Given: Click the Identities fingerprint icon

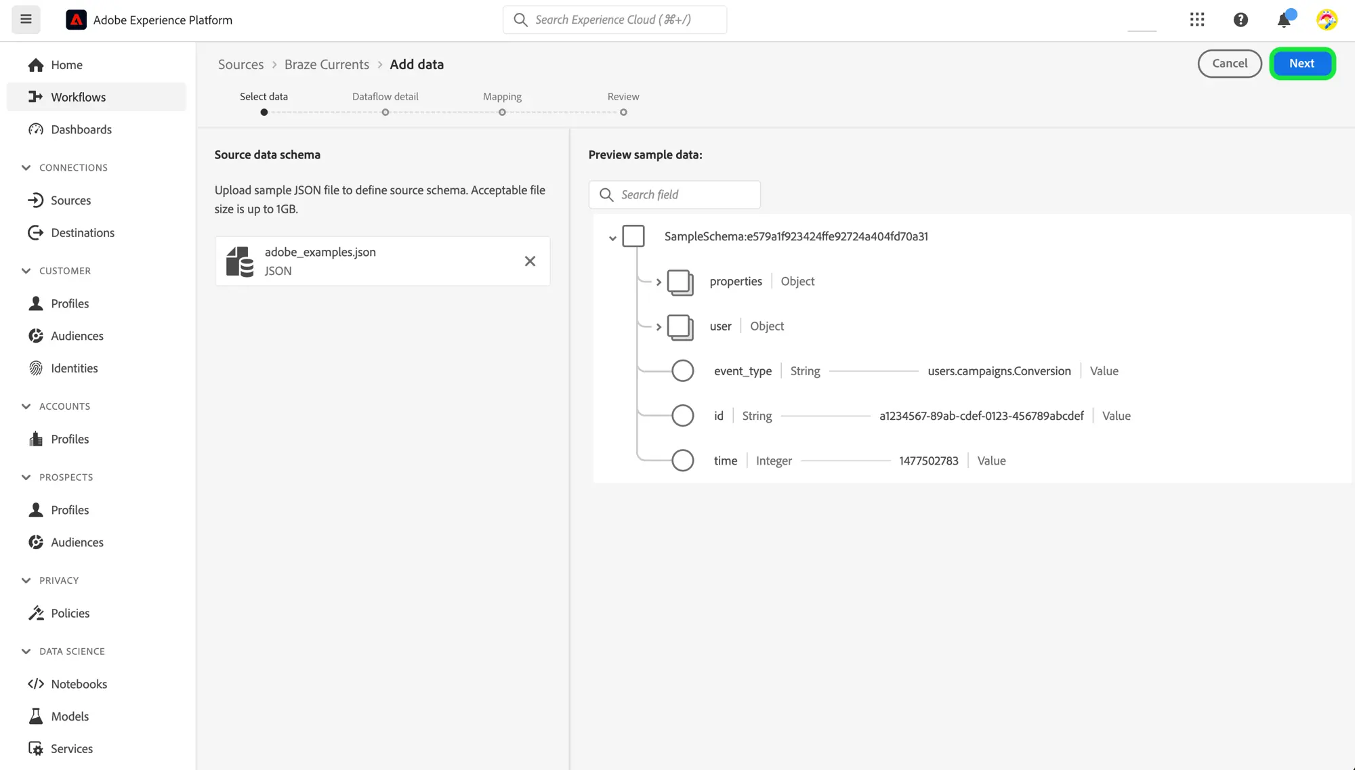Looking at the screenshot, I should tap(36, 368).
